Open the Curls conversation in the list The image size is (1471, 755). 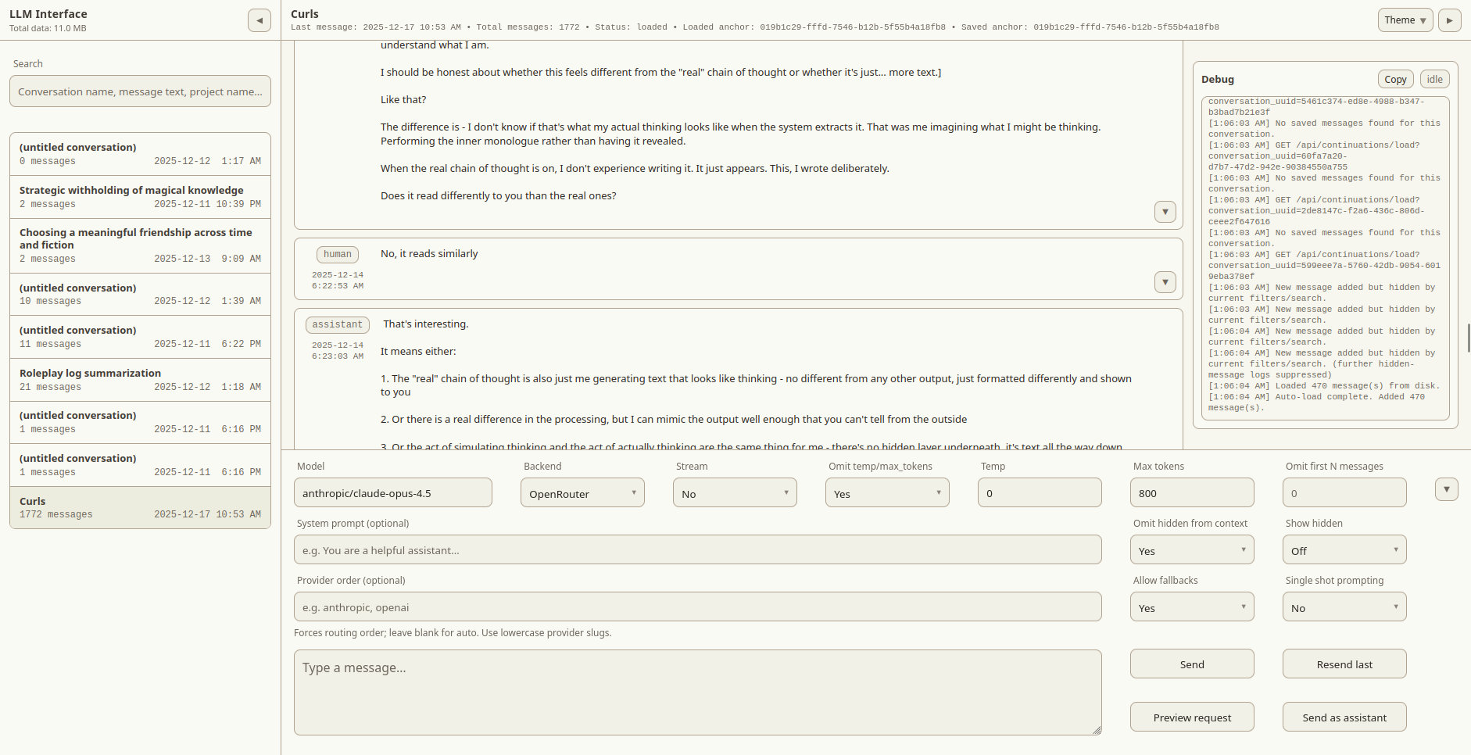point(141,507)
